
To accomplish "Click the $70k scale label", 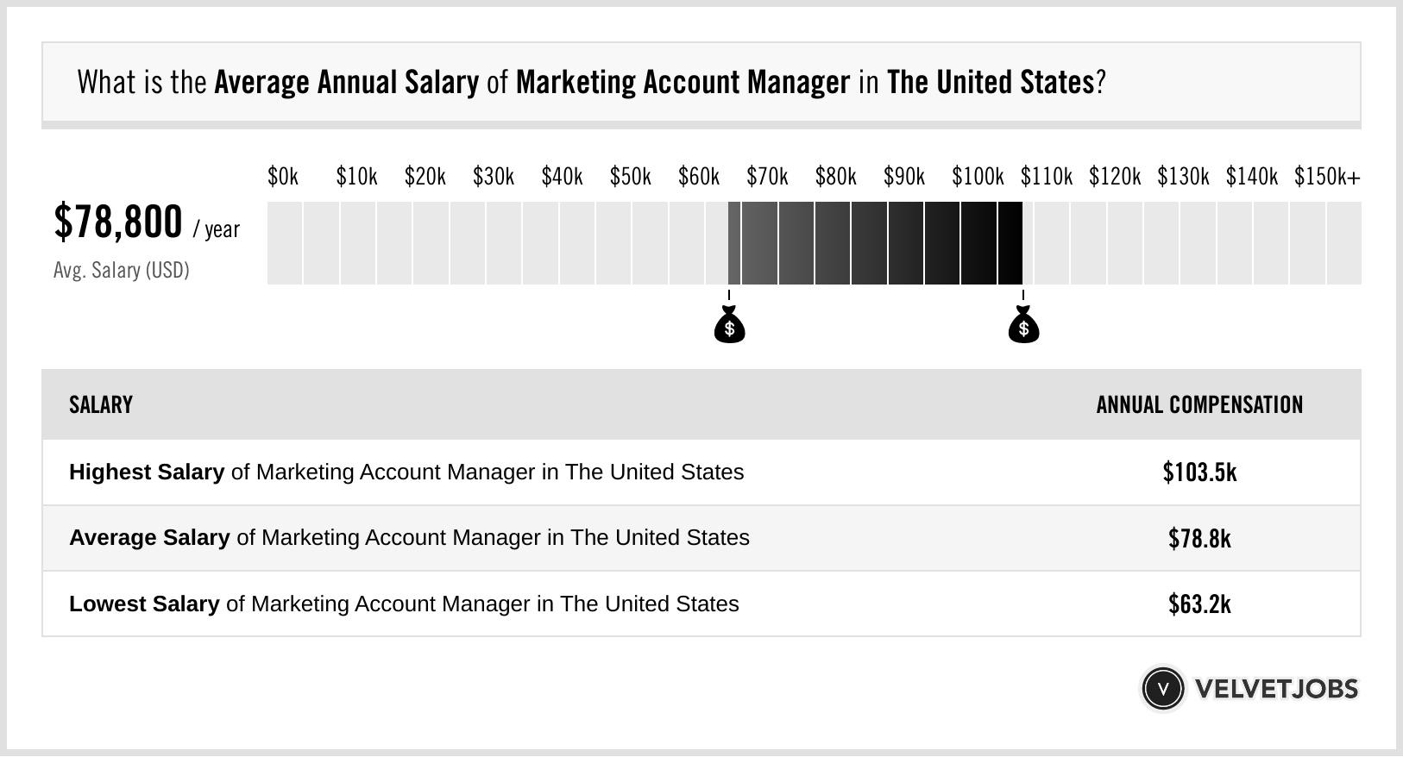I will 767,177.
